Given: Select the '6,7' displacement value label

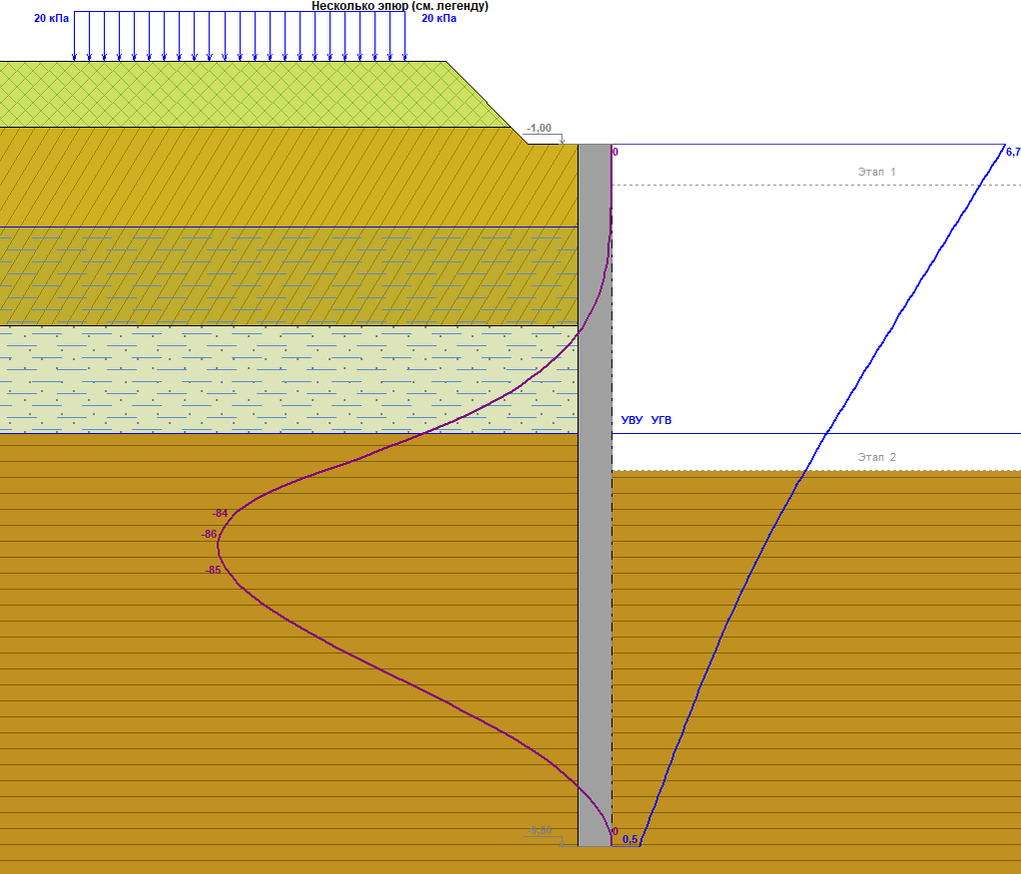Looking at the screenshot, I should tap(1013, 153).
